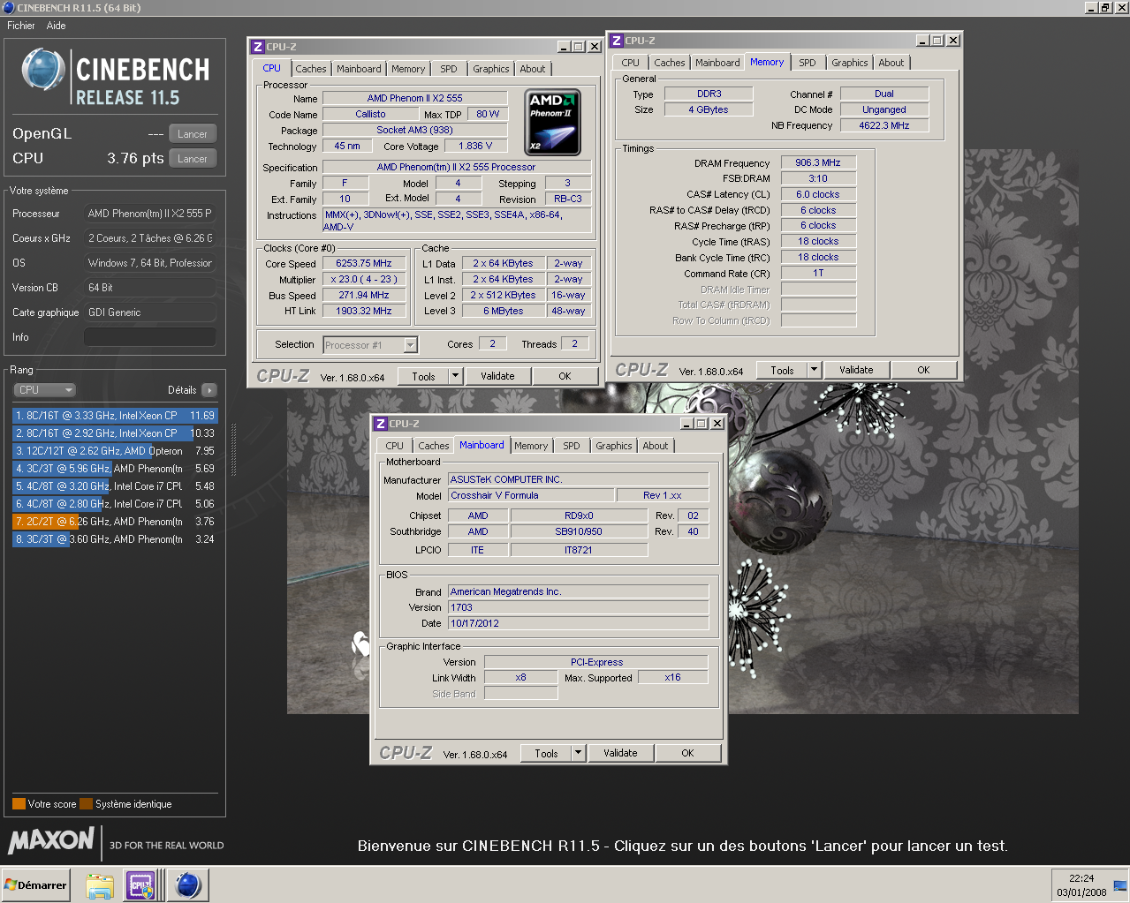The width and height of the screenshot is (1130, 903).
Task: Click OK in Memory window
Action: click(923, 370)
